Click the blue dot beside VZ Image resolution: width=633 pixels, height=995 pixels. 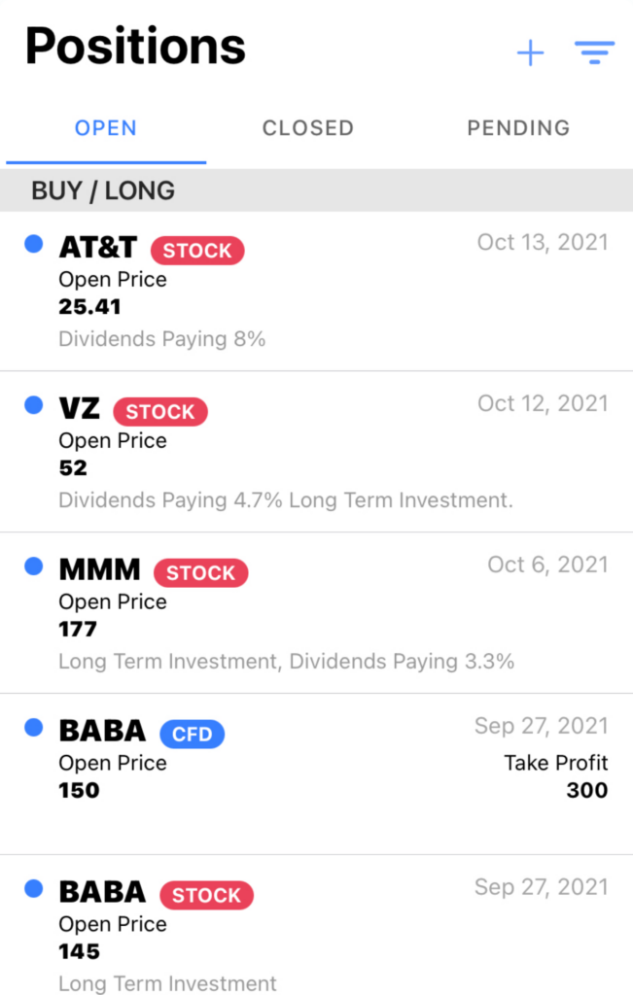point(34,405)
